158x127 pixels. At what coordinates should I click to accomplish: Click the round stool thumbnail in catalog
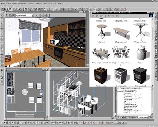click(x=102, y=32)
